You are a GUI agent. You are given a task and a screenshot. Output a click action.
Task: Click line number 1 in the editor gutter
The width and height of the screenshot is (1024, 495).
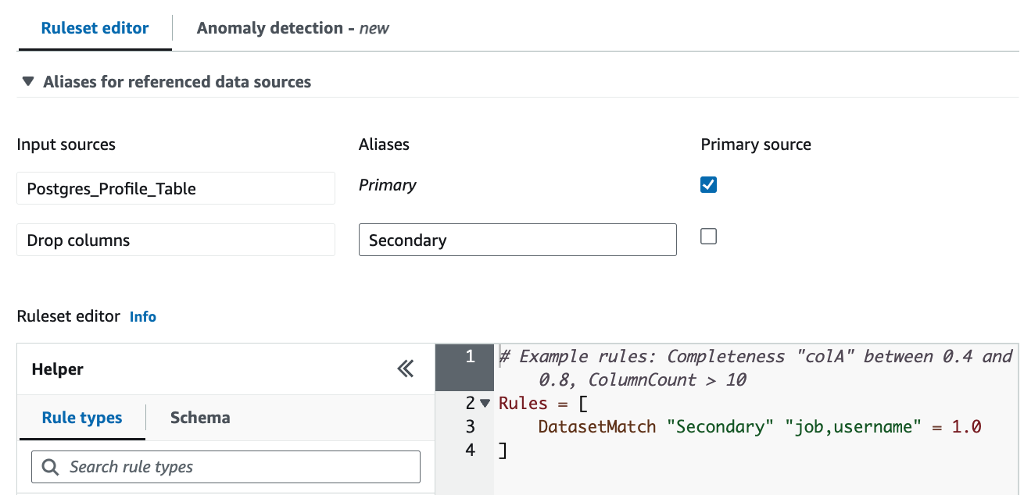click(470, 357)
